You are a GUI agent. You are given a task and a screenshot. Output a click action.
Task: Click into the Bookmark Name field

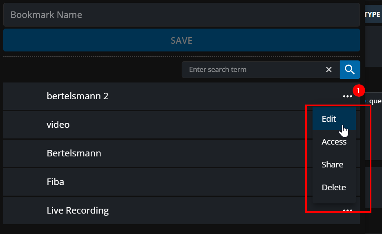pos(181,15)
